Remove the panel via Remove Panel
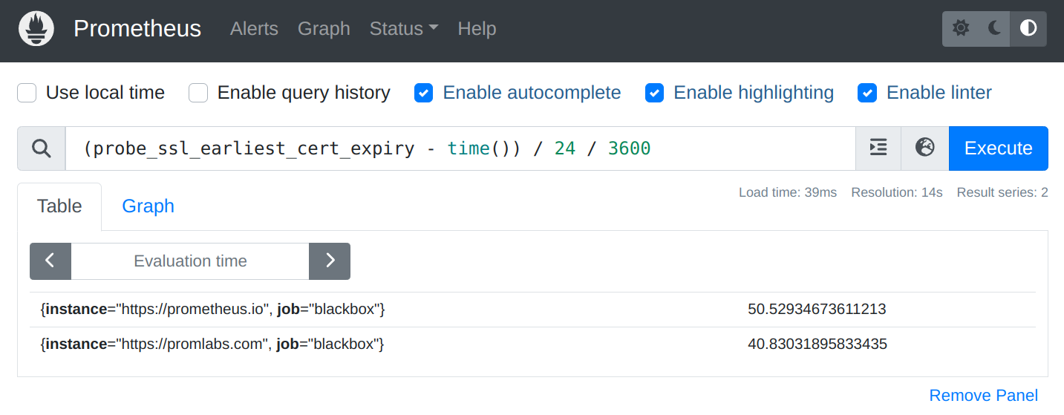 click(983, 396)
